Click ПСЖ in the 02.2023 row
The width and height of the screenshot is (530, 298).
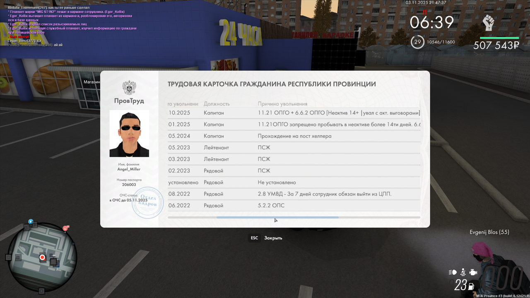coord(264,171)
